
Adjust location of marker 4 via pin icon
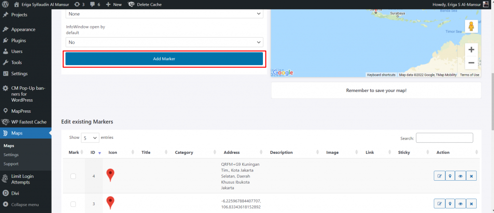pyautogui.click(x=450, y=176)
